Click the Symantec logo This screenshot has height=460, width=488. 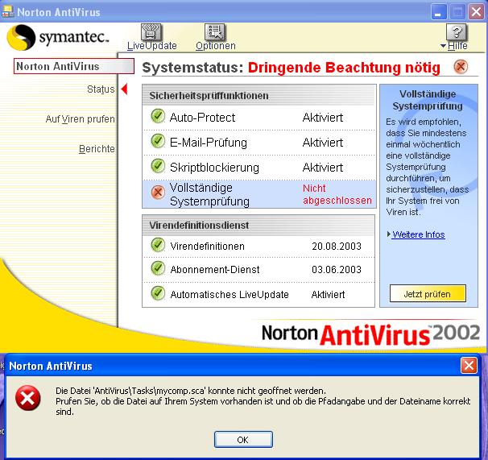point(58,37)
